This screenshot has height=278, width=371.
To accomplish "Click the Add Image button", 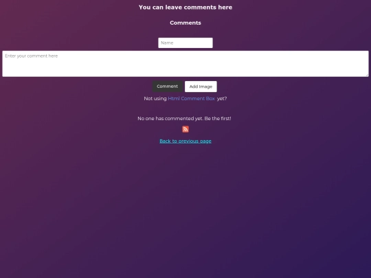I will (201, 86).
